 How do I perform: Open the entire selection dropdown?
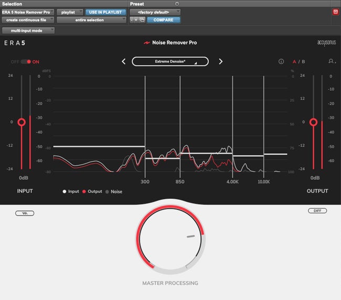pyautogui.click(x=91, y=20)
